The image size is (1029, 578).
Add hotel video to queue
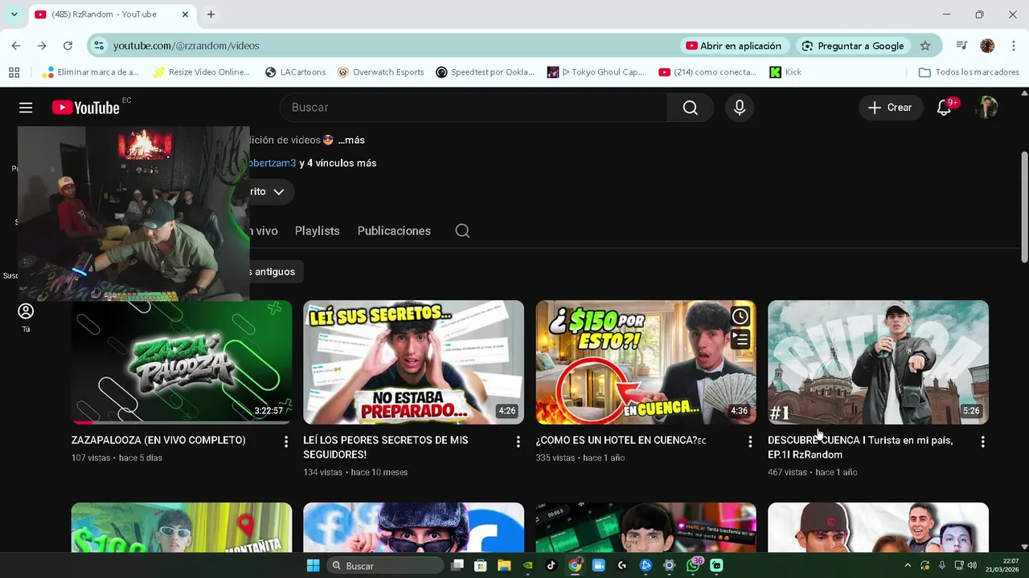pyautogui.click(x=740, y=340)
